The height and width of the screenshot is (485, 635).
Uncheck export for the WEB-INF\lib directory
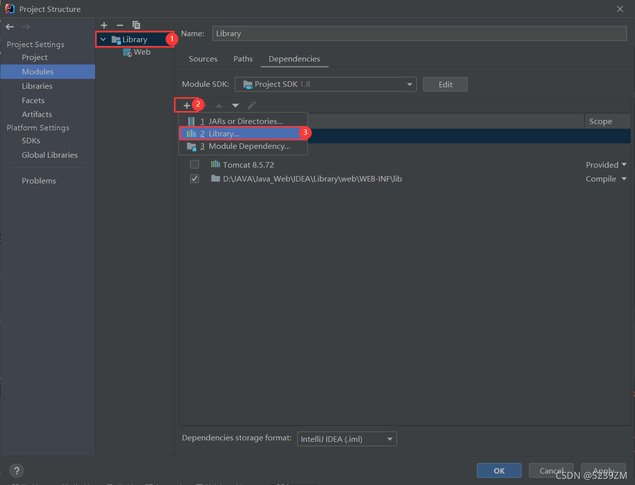pyautogui.click(x=194, y=179)
